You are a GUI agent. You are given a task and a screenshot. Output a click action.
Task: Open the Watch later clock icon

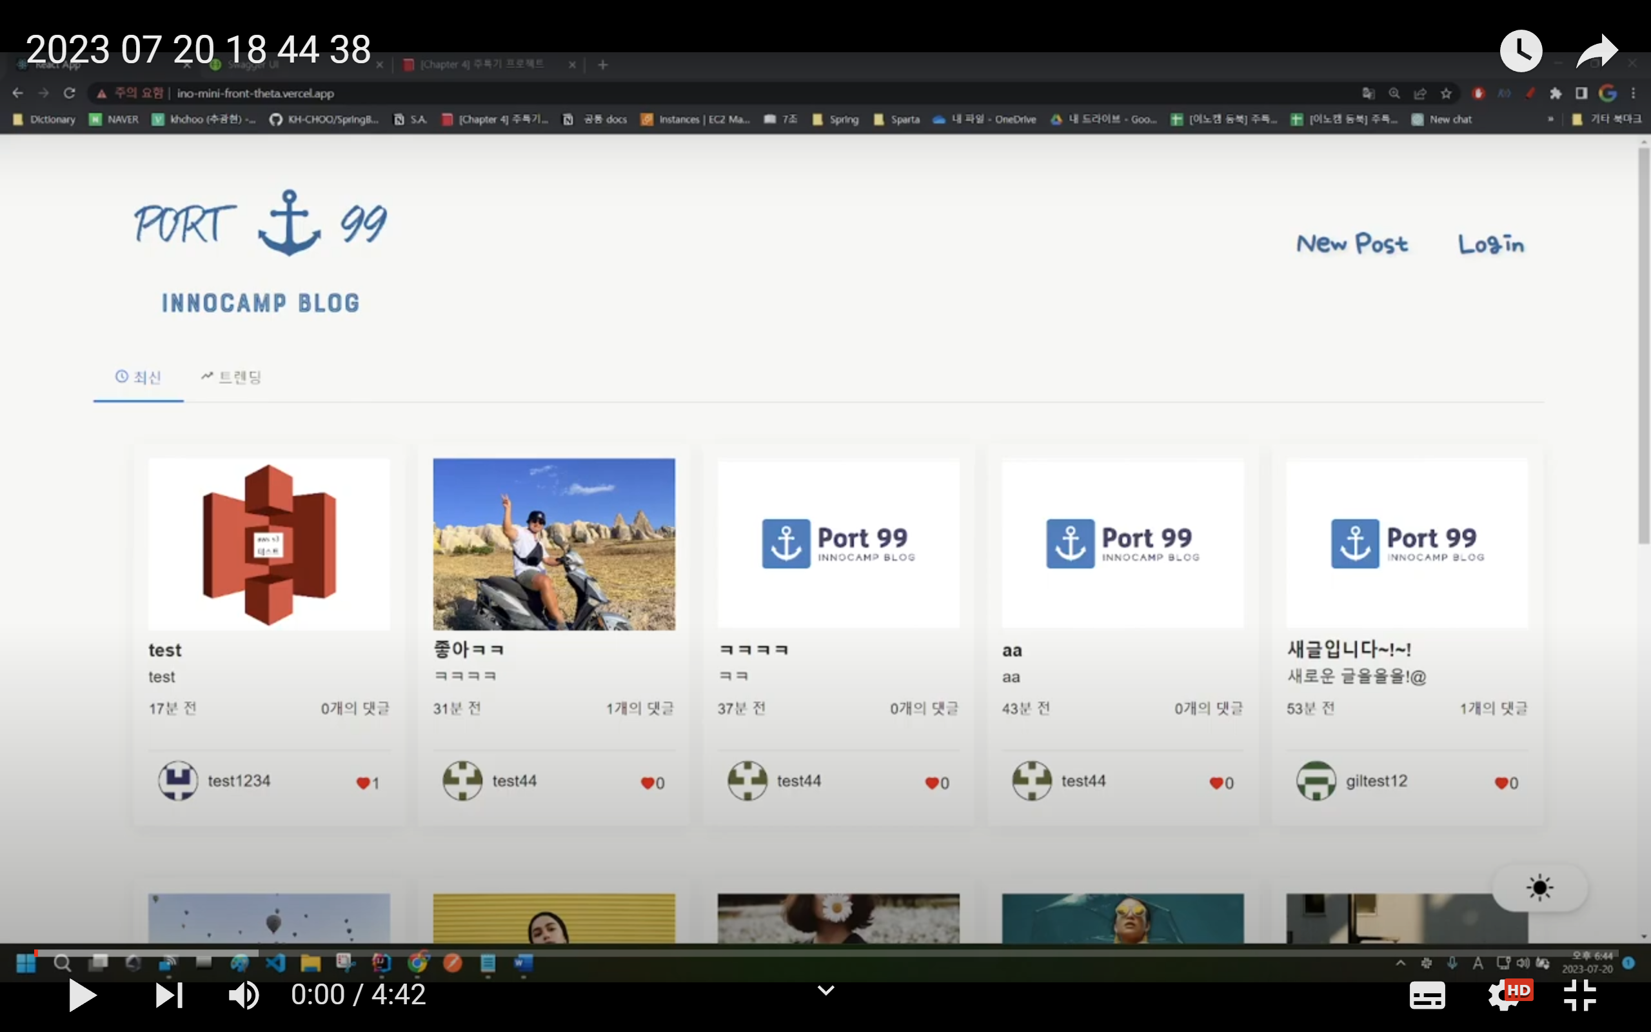(x=1521, y=50)
